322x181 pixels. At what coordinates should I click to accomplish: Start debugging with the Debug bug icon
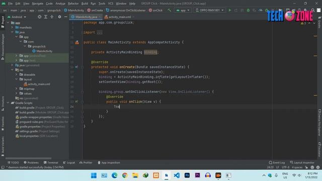coord(248,10)
